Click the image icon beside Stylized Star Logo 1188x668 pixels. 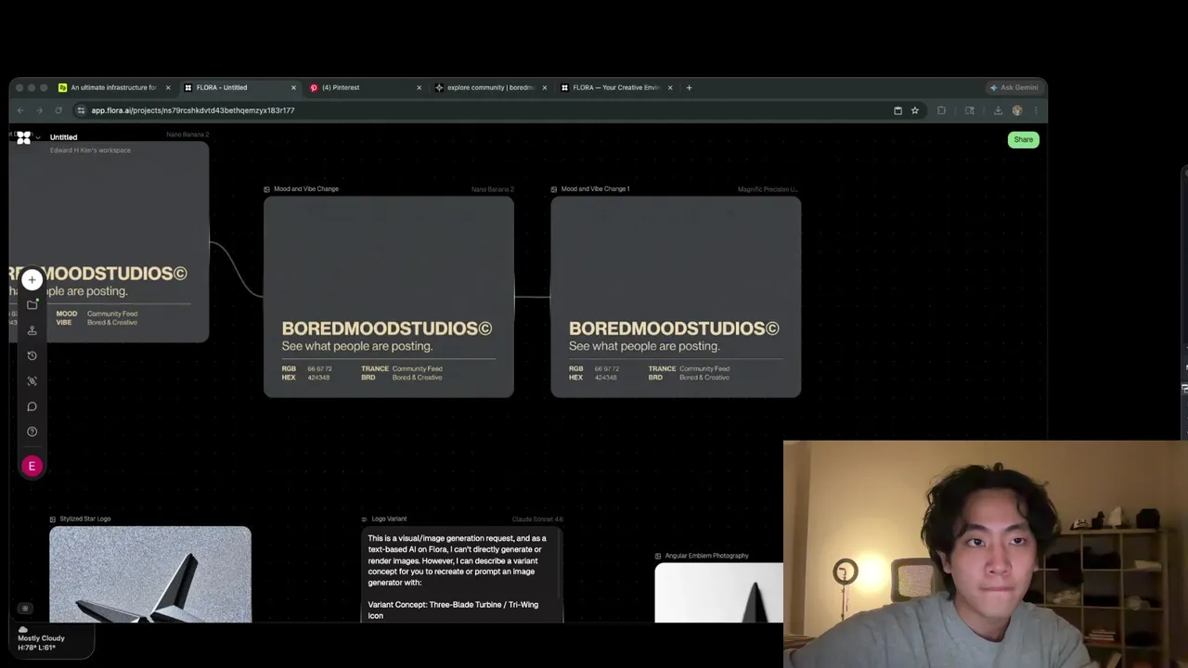53,519
